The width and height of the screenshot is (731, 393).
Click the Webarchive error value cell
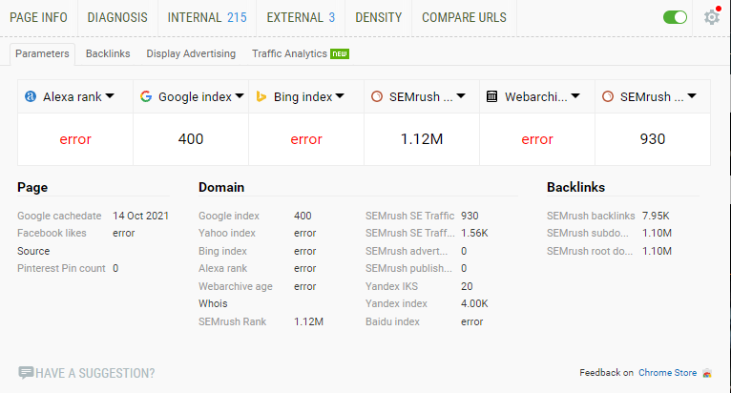click(537, 139)
